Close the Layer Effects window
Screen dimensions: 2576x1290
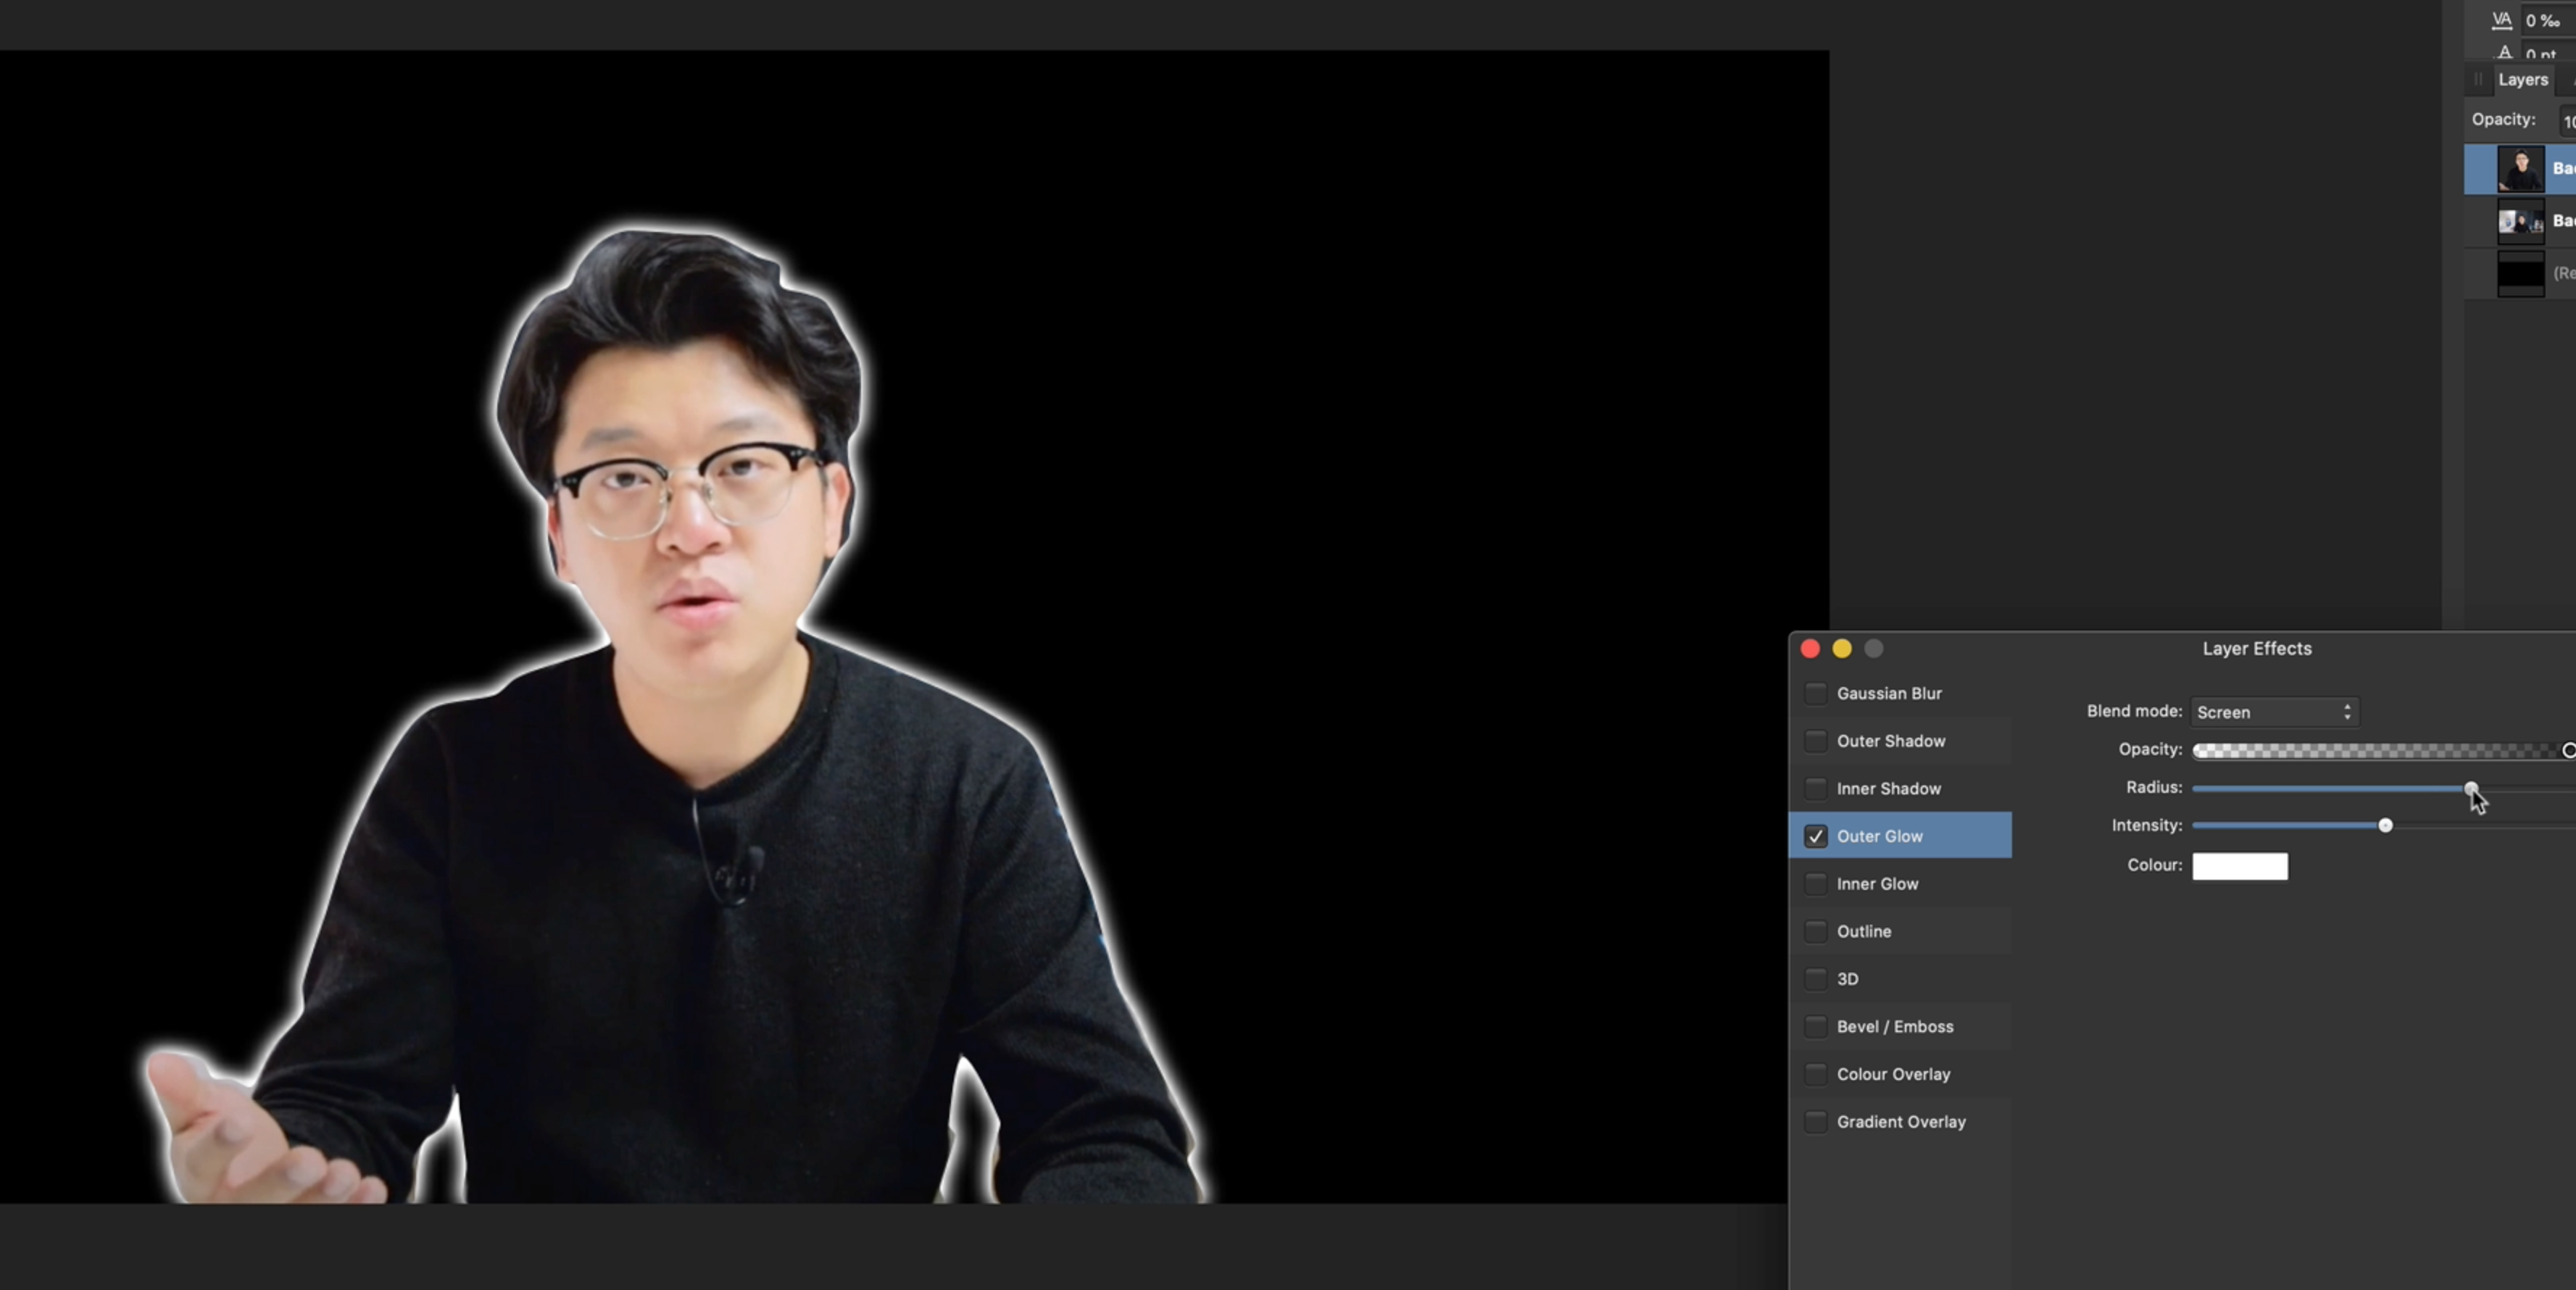pyautogui.click(x=1810, y=649)
